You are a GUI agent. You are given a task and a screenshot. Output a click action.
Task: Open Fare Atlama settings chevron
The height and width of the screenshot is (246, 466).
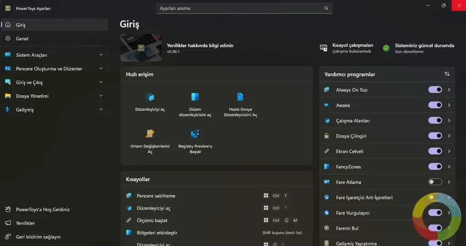tap(449, 182)
